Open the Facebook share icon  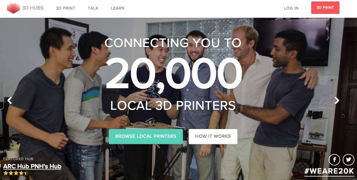click(x=335, y=160)
